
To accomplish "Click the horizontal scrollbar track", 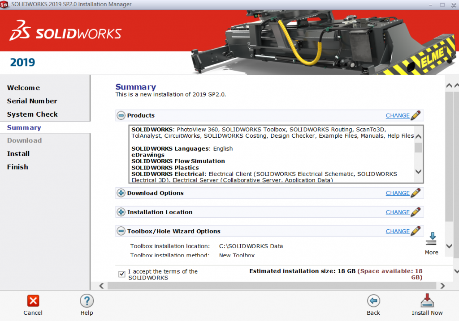I will coord(272,286).
